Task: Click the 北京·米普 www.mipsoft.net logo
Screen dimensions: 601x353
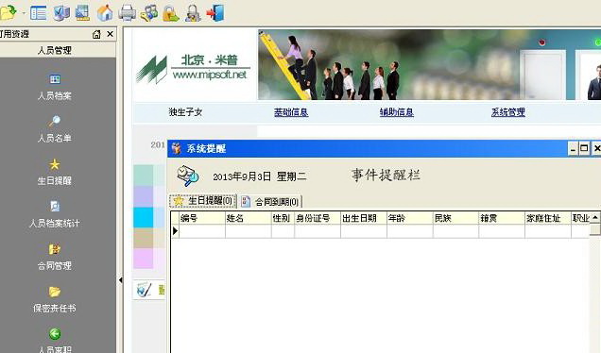Action: (x=192, y=69)
